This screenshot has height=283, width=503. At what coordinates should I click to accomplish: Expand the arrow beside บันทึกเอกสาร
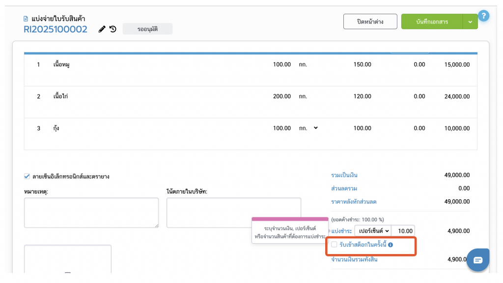click(470, 22)
